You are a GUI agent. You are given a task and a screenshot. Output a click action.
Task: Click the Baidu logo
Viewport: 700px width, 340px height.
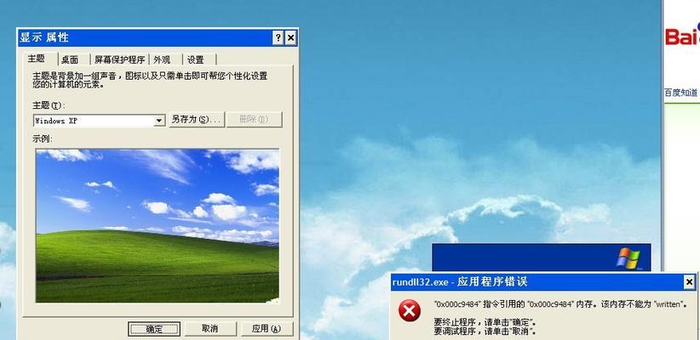pos(682,36)
